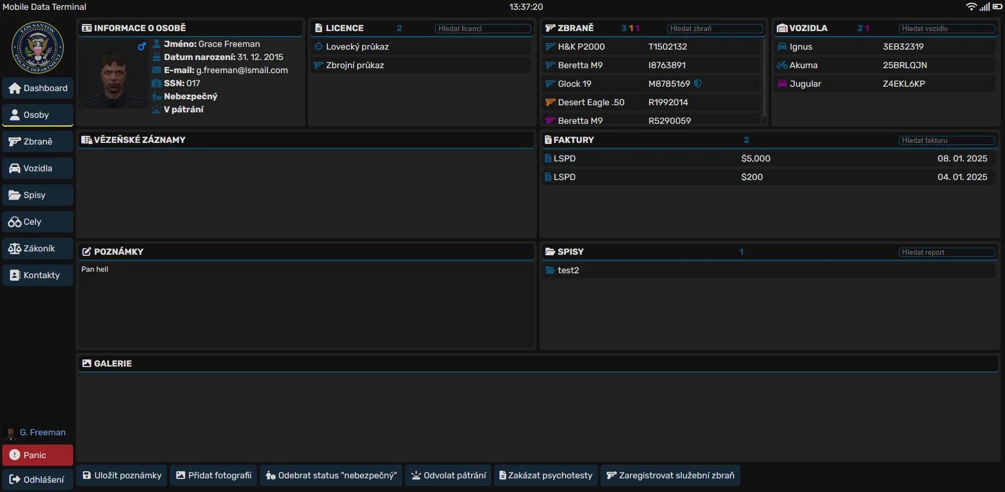The width and height of the screenshot is (1005, 492).
Task: Click the signal strength bars icon
Action: (985, 7)
